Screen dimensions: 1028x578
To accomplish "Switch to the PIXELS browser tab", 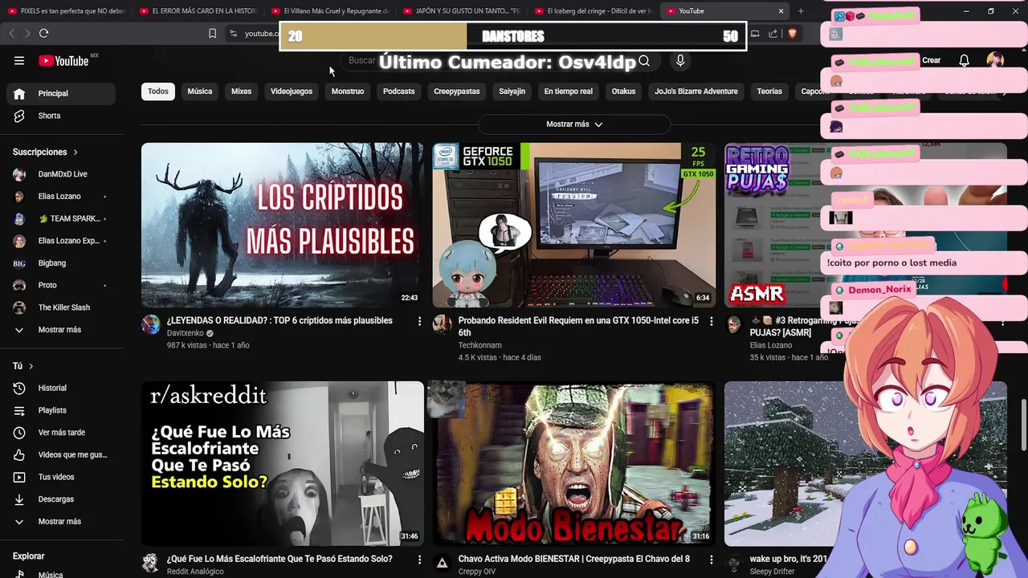I will point(67,11).
